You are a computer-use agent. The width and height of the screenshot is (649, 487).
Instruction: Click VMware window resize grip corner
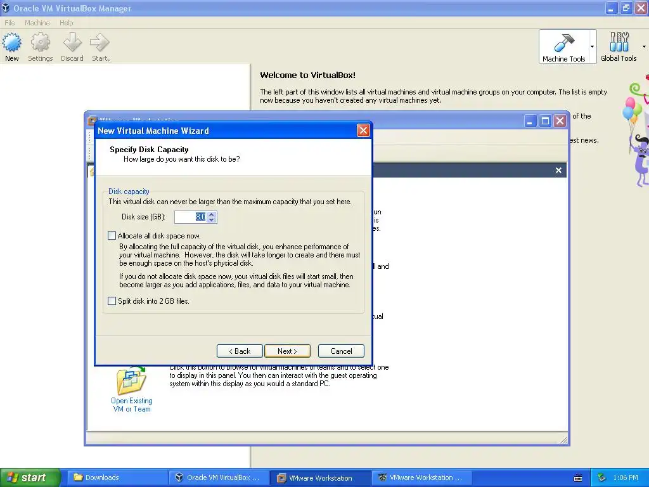(x=563, y=440)
